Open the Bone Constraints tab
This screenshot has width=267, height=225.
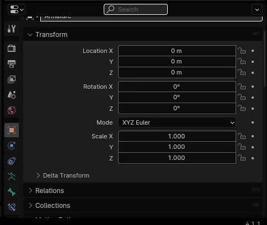coord(12,207)
